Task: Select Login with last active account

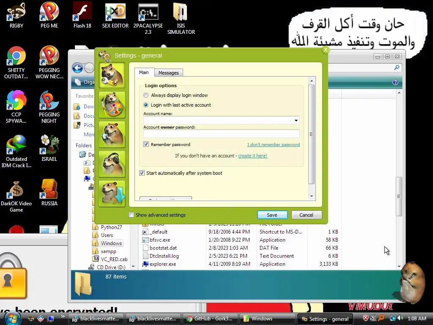Action: point(146,105)
